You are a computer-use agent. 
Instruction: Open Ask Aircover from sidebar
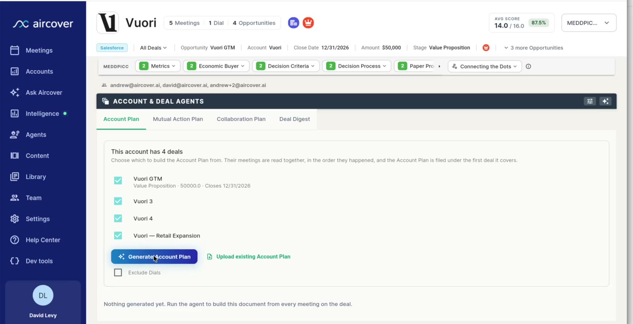44,92
